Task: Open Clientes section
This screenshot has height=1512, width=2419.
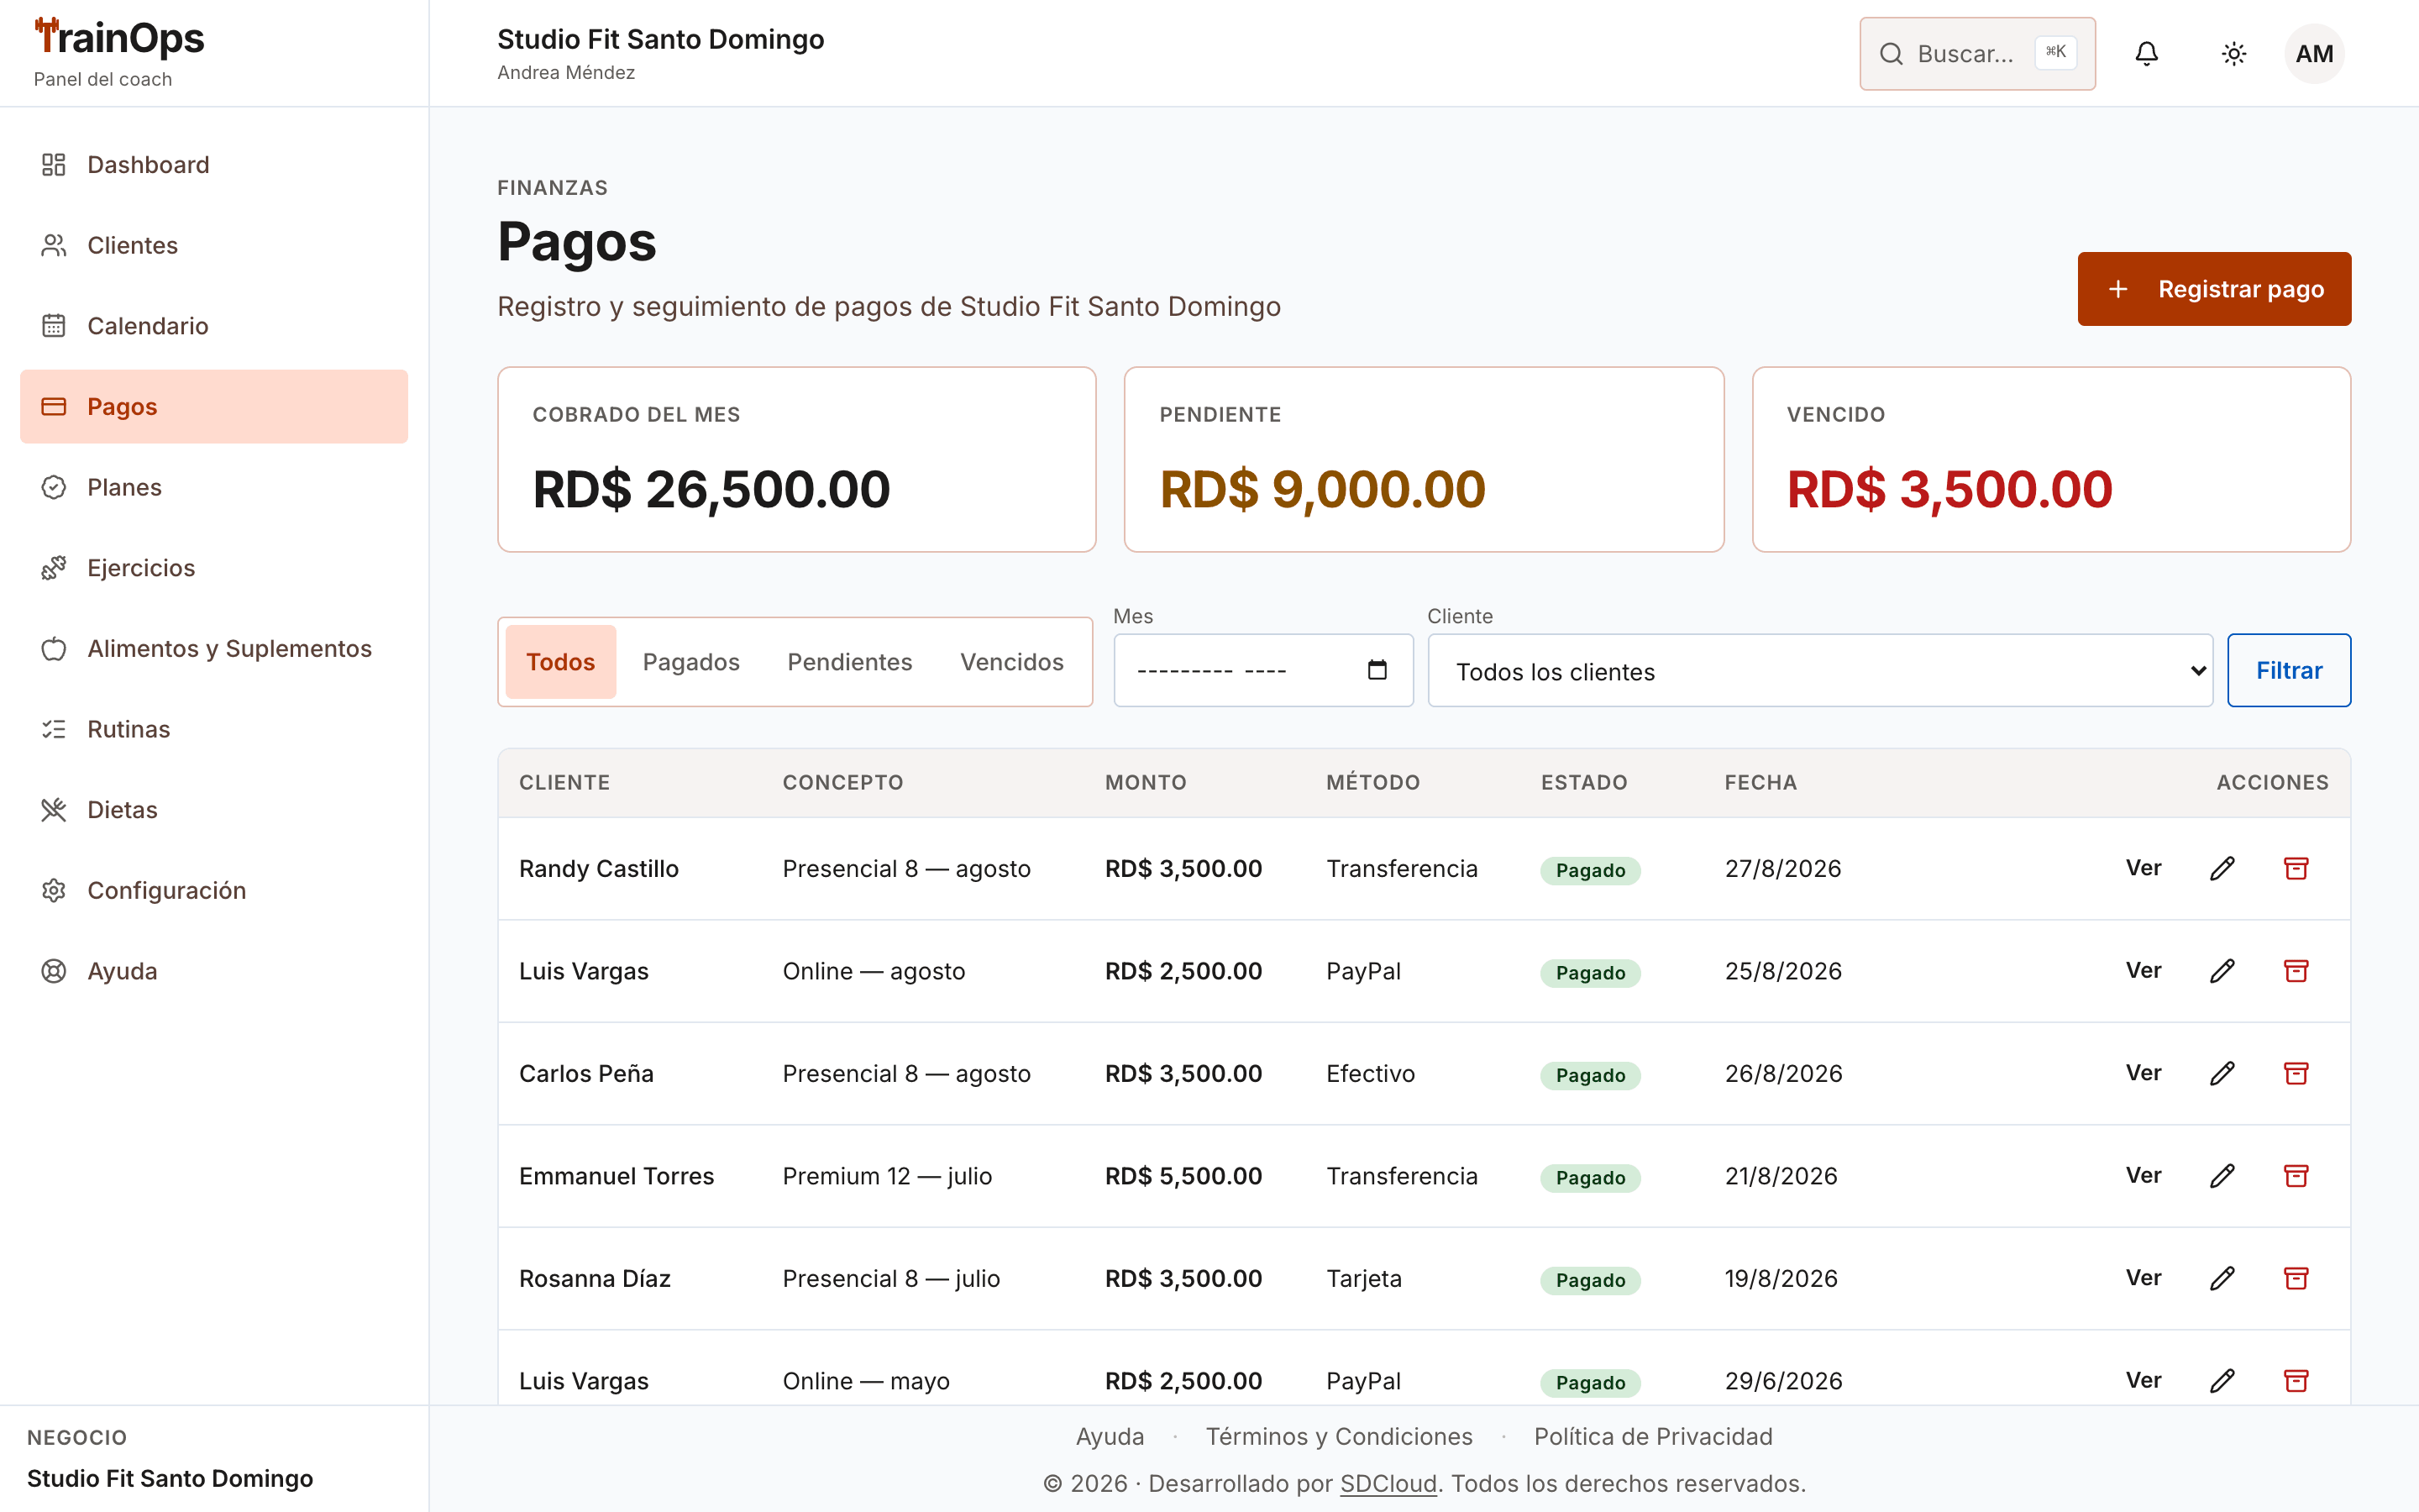Action: 214,245
